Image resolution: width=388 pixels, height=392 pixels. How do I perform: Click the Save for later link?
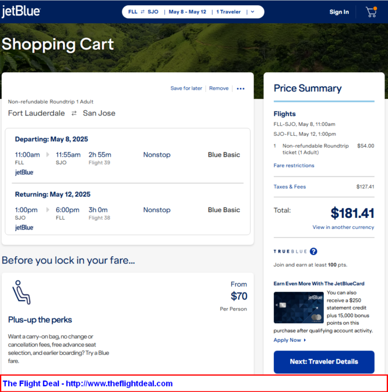click(186, 88)
